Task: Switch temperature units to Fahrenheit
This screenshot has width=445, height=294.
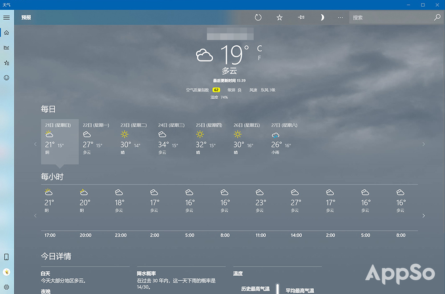Action: 259,58
